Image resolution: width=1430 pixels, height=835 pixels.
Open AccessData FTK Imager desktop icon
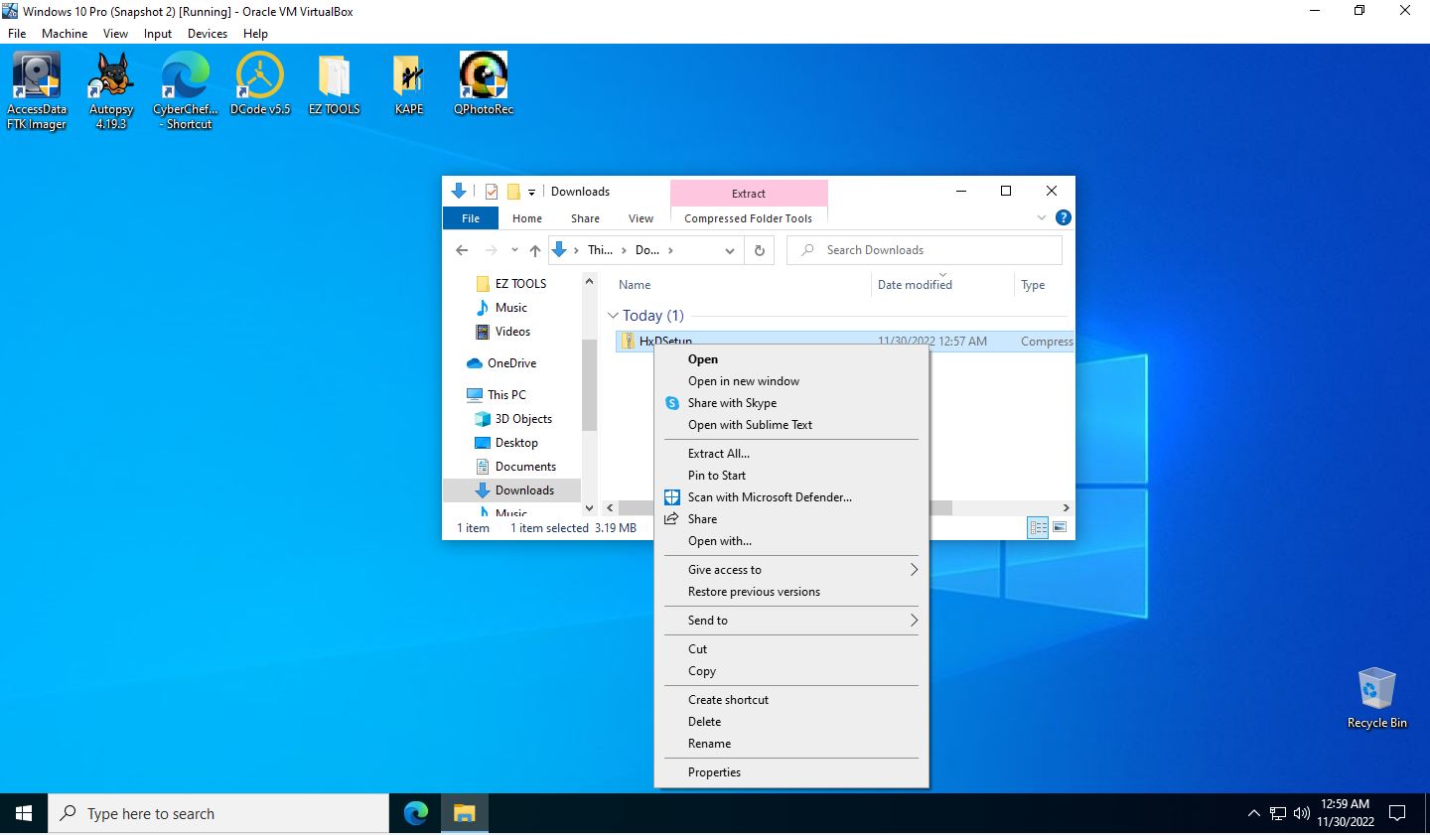(37, 90)
